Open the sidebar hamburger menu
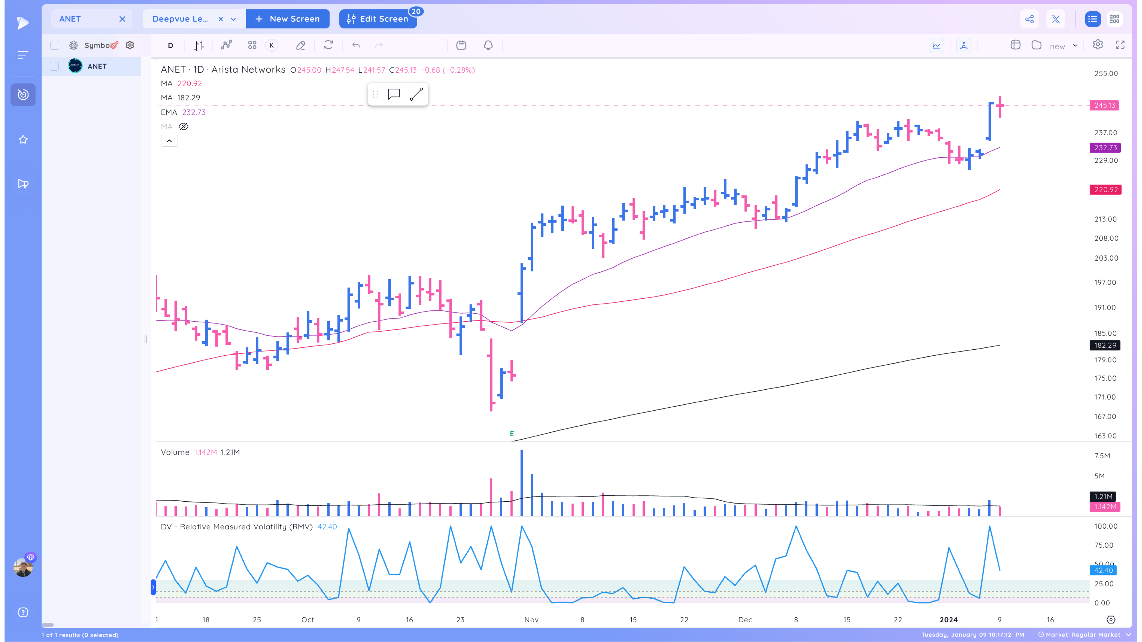This screenshot has width=1142, height=642. coord(23,55)
